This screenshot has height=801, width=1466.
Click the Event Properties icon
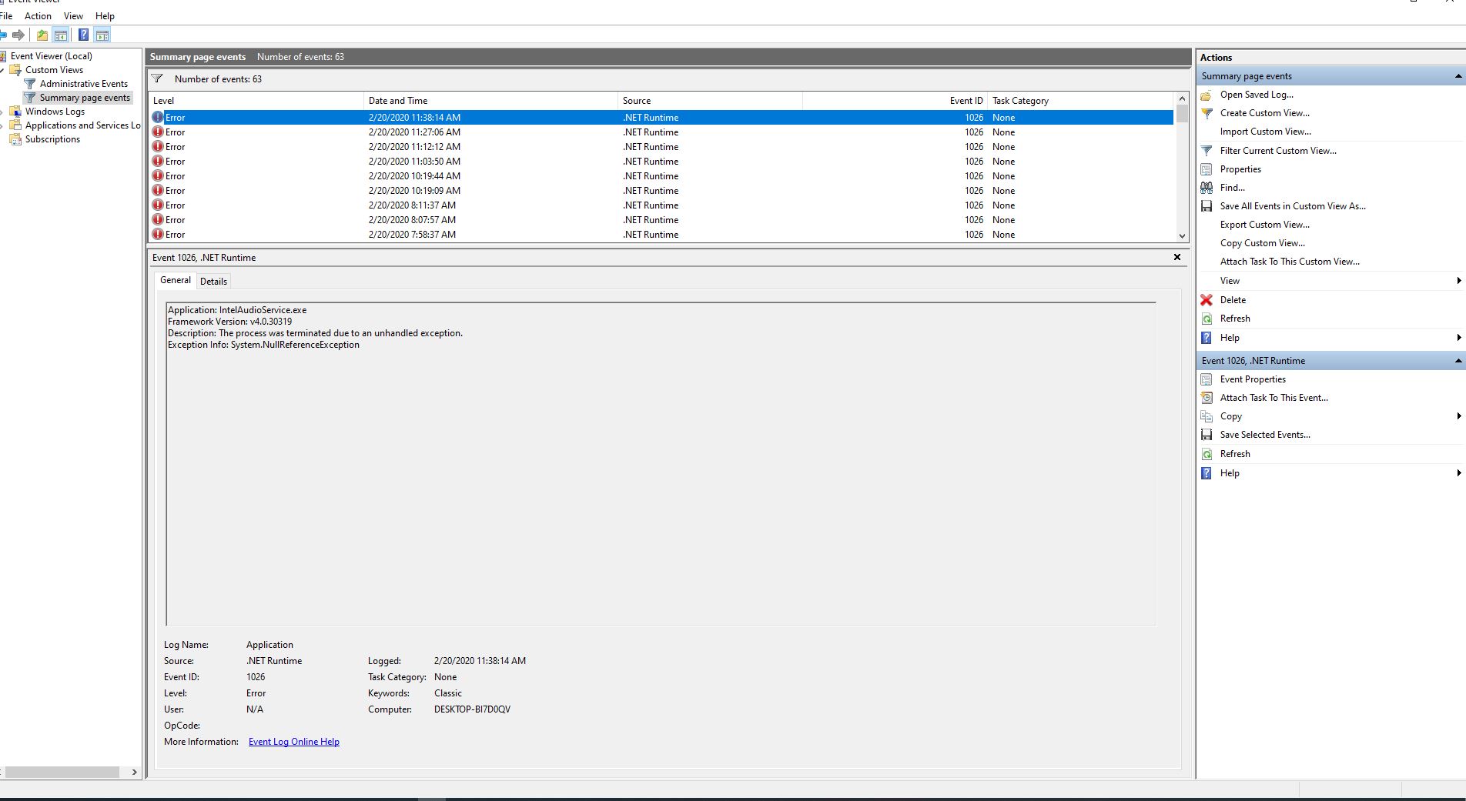tap(1207, 379)
